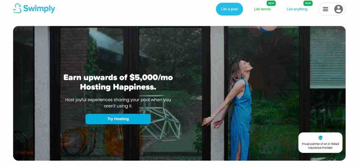Open the List tennis link
Image resolution: width=361 pixels, height=167 pixels.
coord(262,9)
